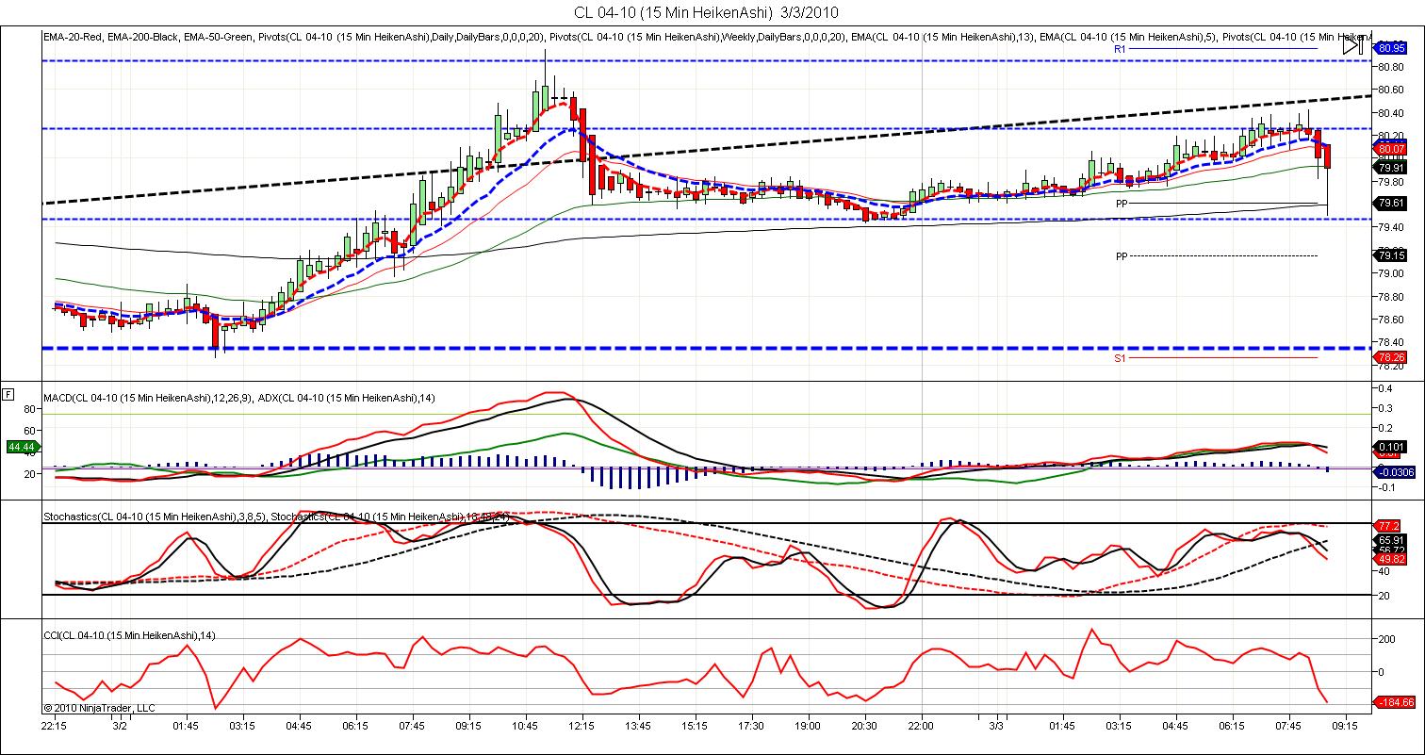Click the red 77.2 stochastics marker

click(1388, 525)
